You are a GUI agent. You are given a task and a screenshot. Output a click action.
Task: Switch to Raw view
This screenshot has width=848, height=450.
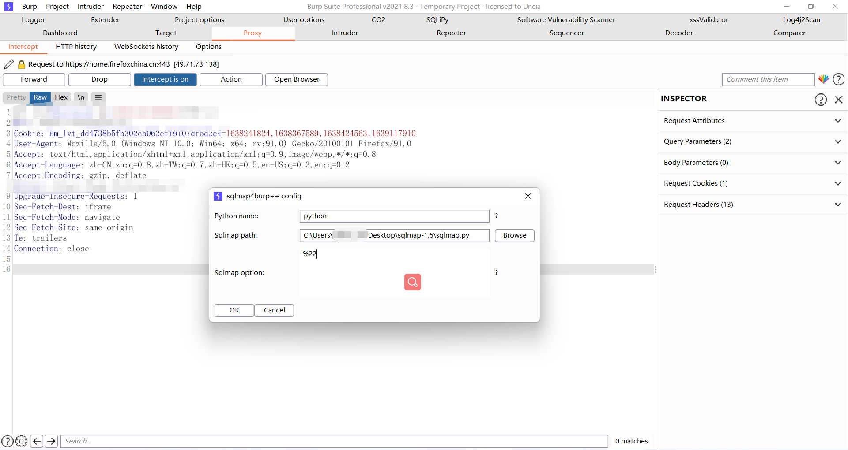click(40, 97)
